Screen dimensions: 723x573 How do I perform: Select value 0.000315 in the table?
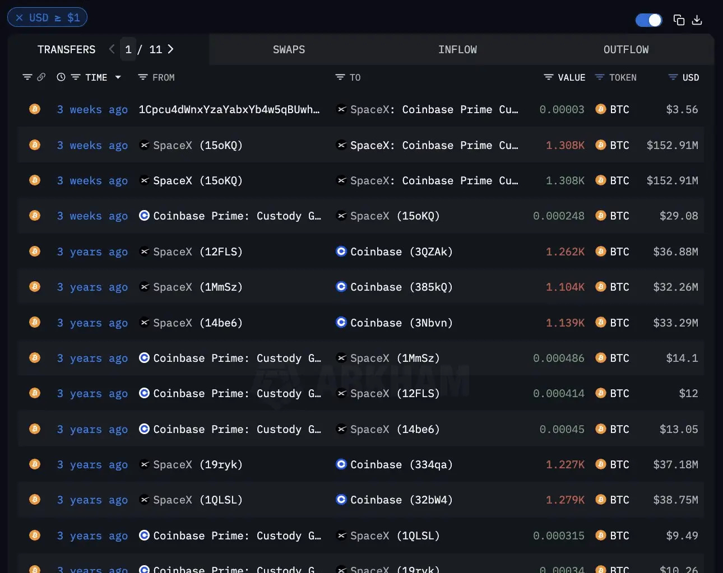click(x=559, y=536)
